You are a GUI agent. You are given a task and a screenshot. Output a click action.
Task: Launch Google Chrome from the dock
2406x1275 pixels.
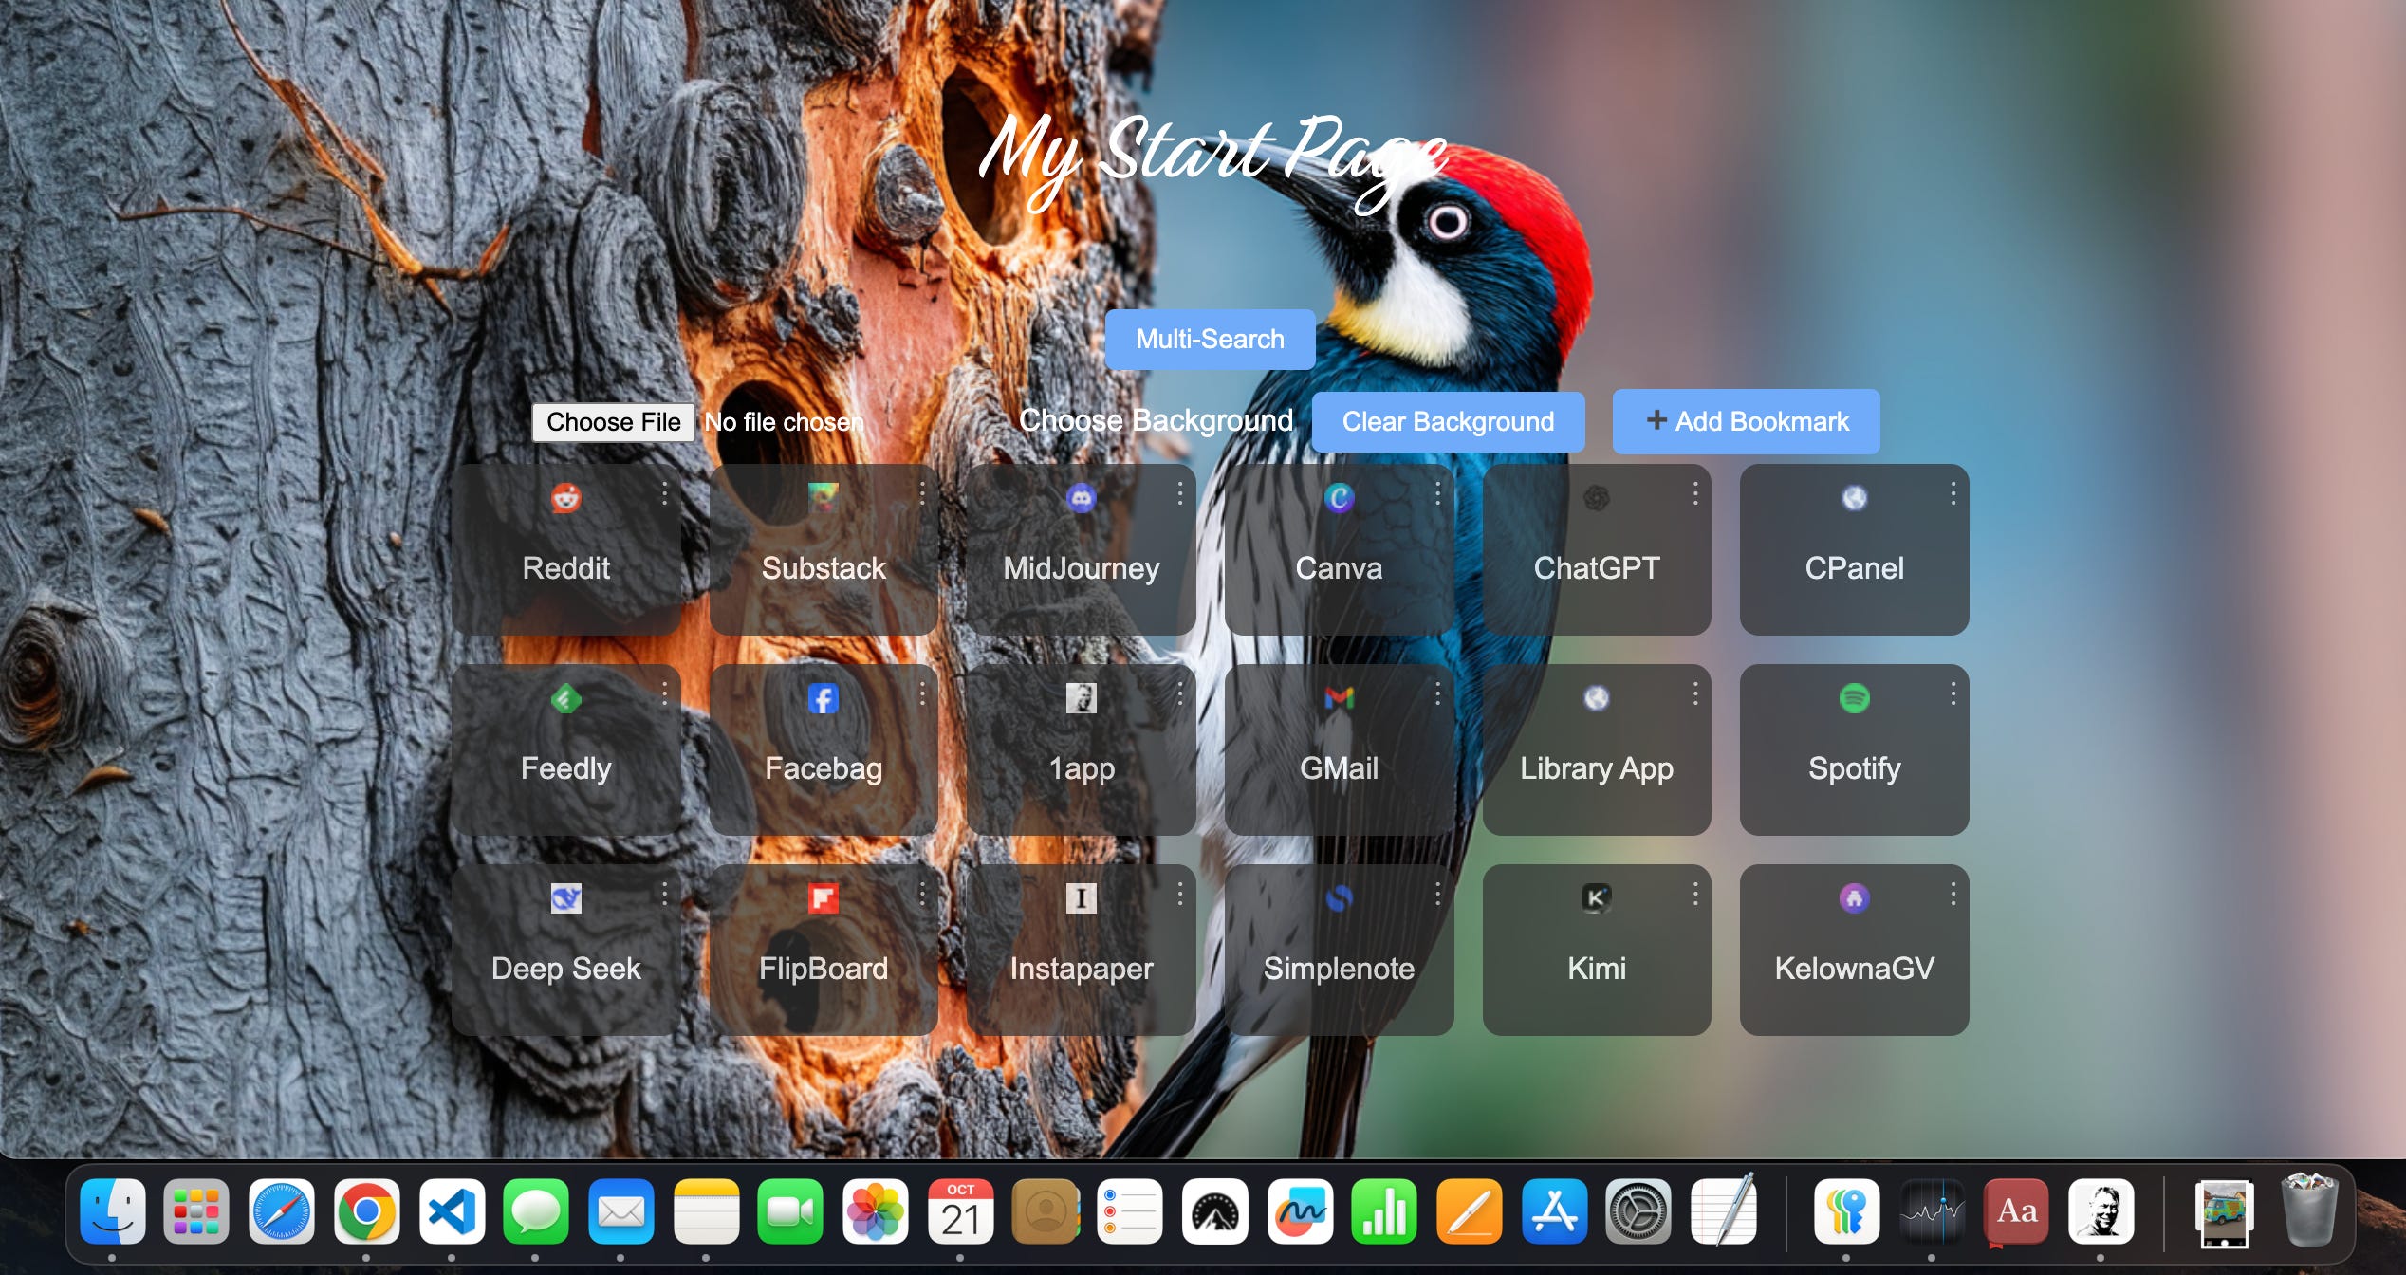coord(366,1211)
